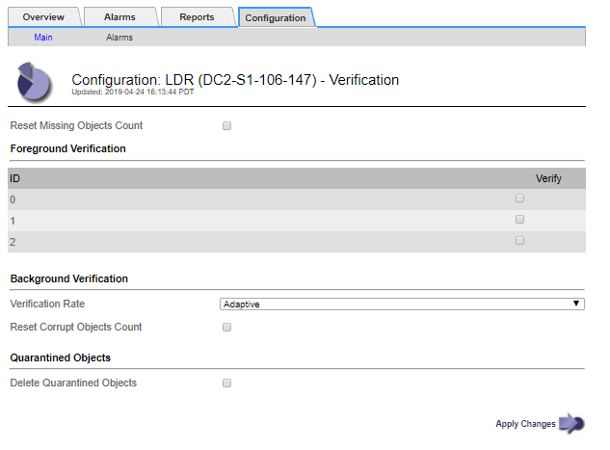Enable Reset Missing Objects Count checkbox
Screen dimensions: 610x450
pyautogui.click(x=227, y=126)
